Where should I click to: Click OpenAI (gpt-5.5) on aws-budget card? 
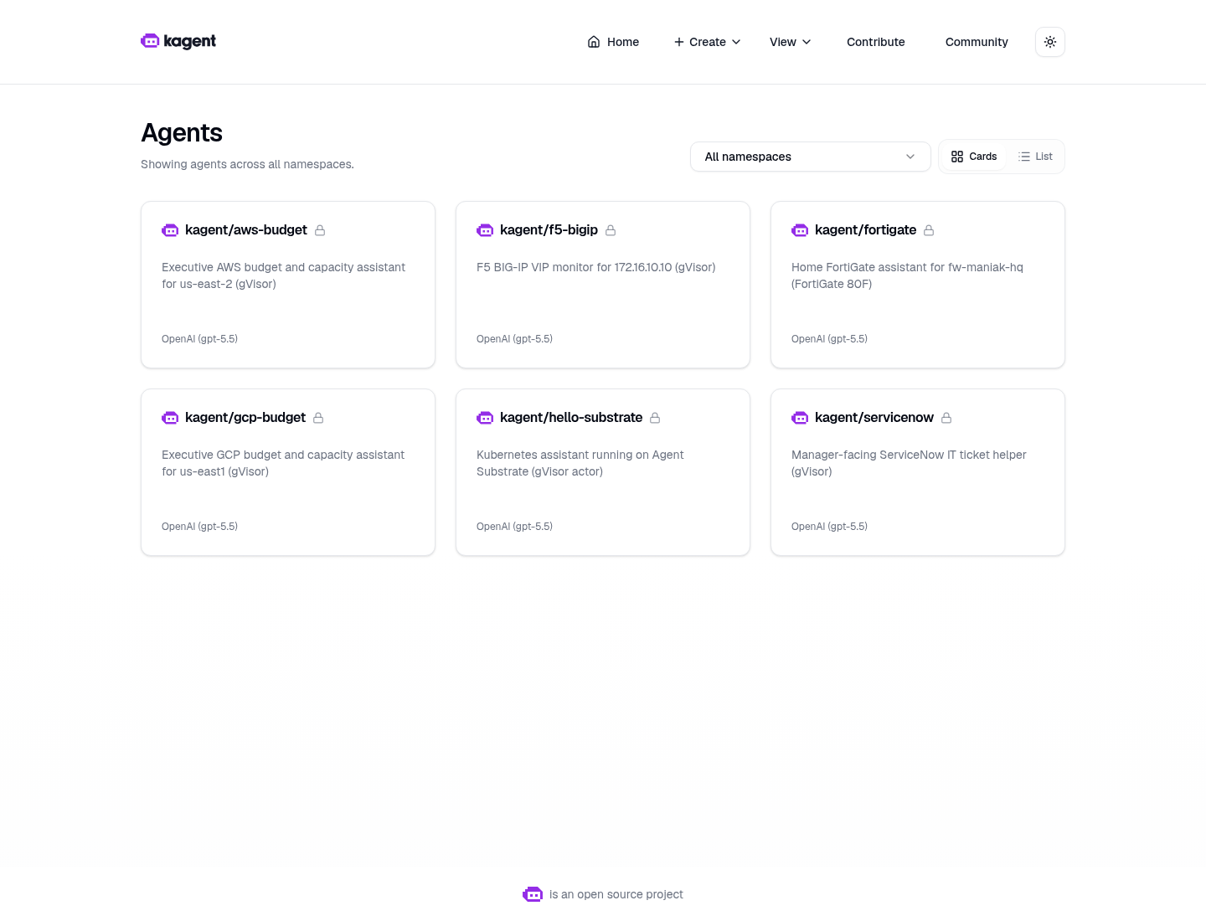[199, 339]
